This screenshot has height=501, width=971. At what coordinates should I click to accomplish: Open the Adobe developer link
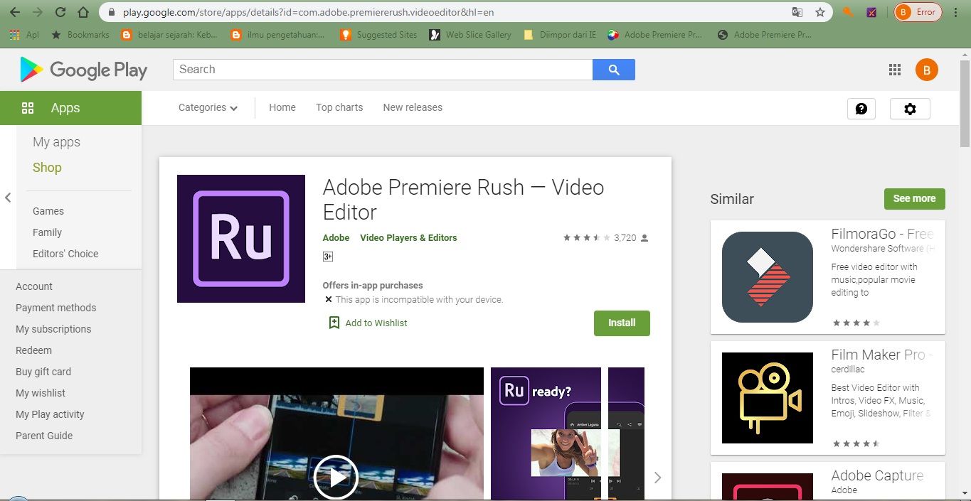tap(336, 238)
